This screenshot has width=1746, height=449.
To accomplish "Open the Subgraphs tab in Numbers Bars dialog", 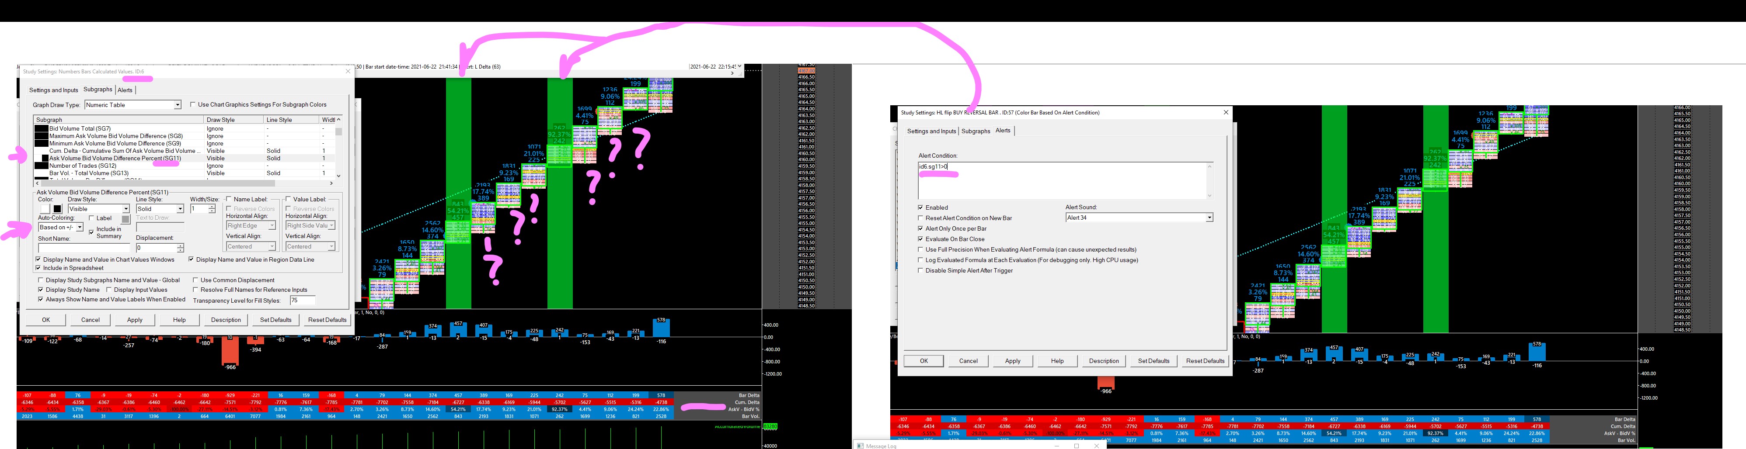I will click(x=98, y=90).
